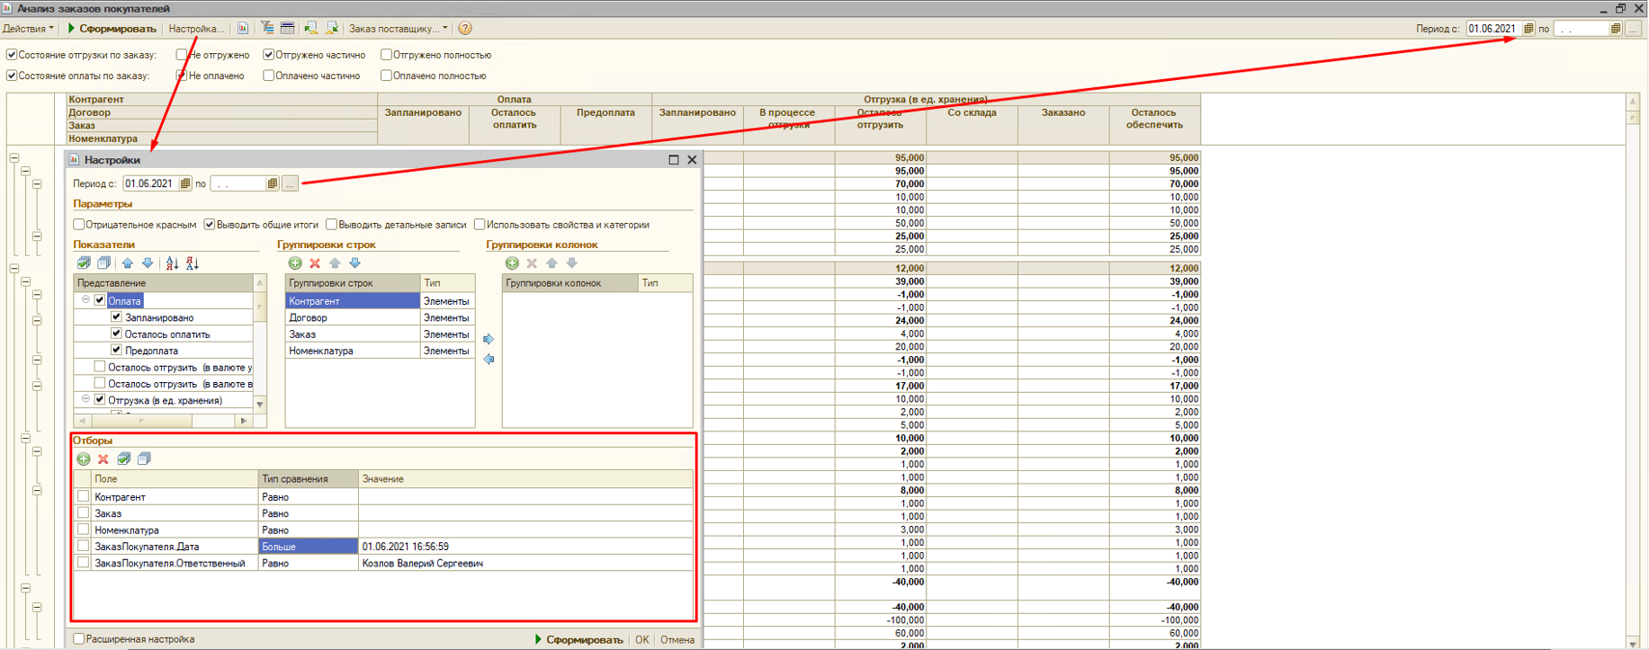The height and width of the screenshot is (650, 1649).
Task: Enable the ЗаказПокупателя.Дата filter checkbox
Action: tap(84, 547)
